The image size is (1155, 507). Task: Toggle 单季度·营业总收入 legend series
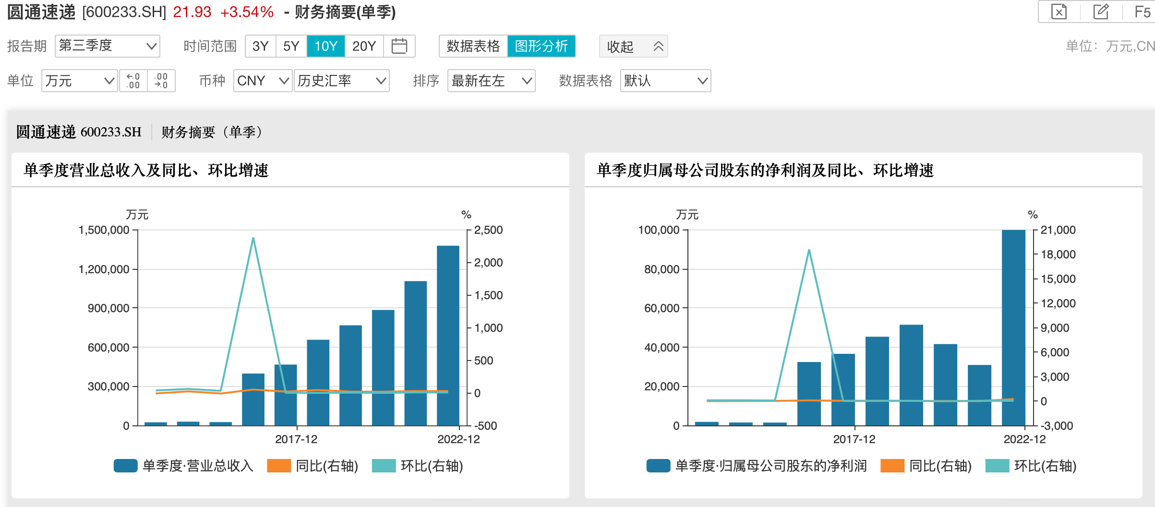click(126, 466)
